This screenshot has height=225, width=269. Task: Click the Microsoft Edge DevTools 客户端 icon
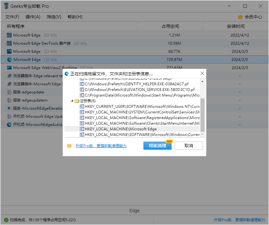9,43
